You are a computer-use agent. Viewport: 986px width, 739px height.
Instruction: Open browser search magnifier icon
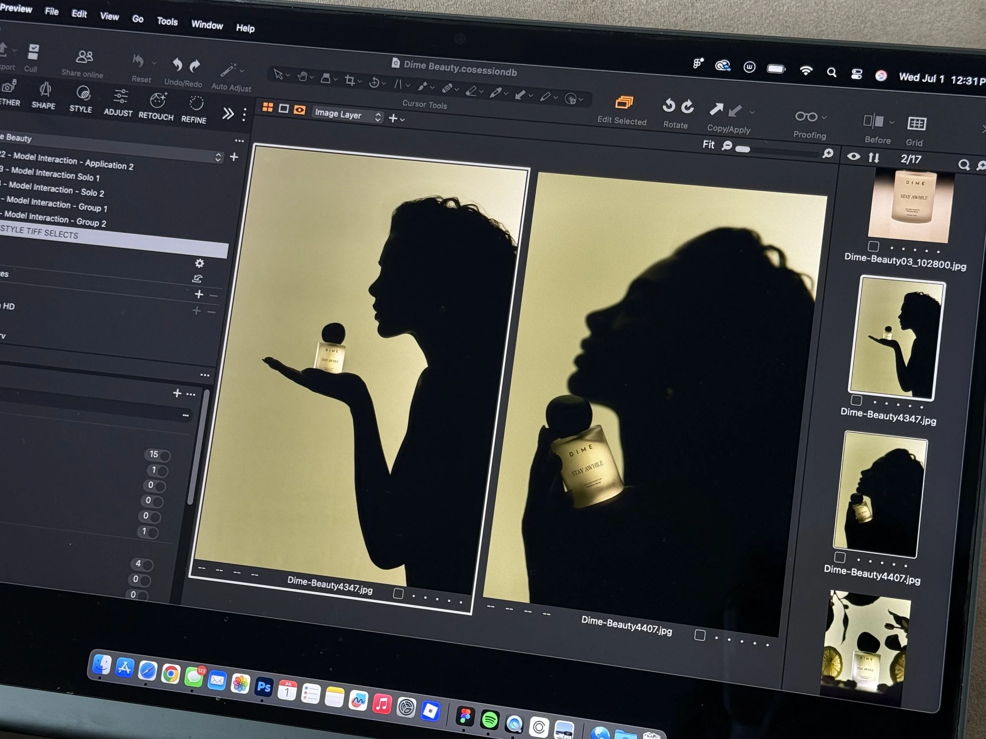(x=963, y=165)
